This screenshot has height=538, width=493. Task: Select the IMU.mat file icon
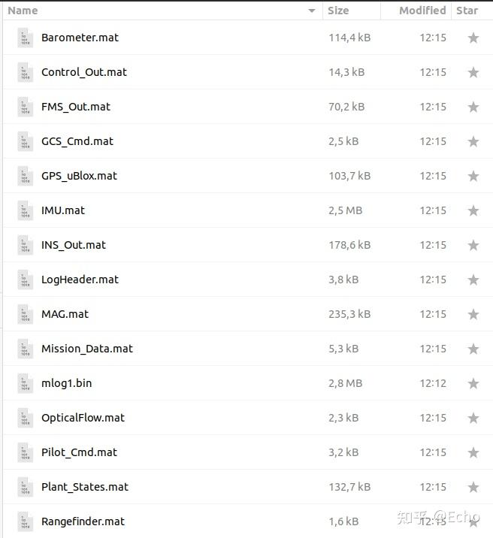coord(26,210)
